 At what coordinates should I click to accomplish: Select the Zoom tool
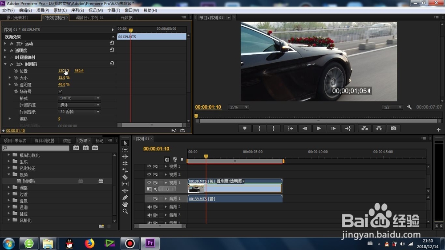(125, 211)
